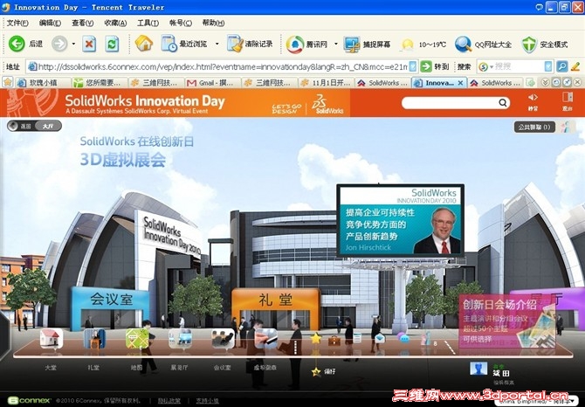Image resolution: width=585 pixels, height=407 pixels.
Task: Switch to the 玫瑰小镇 tab
Action: tap(43, 83)
